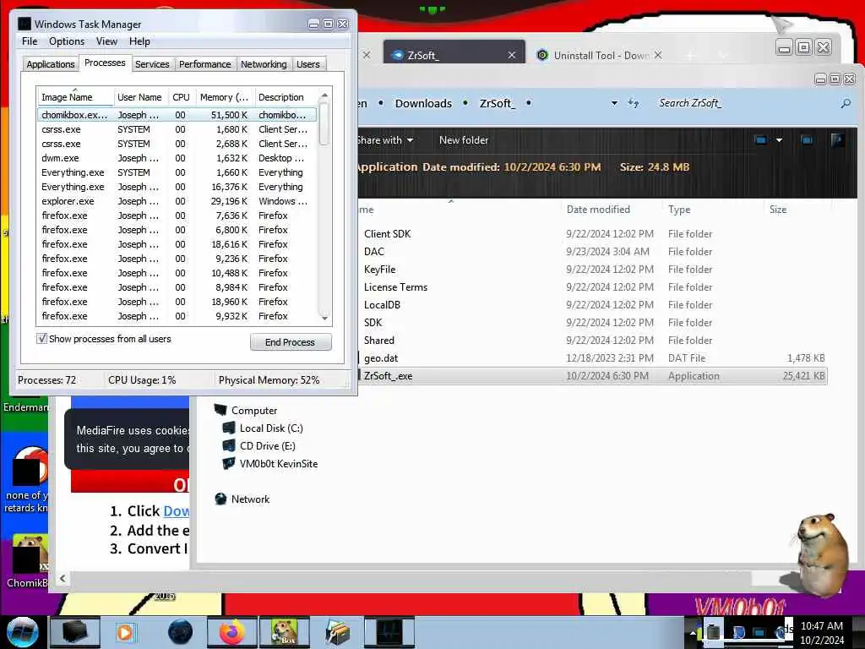Click New folder in Explorer toolbar
The image size is (865, 649).
(x=464, y=140)
